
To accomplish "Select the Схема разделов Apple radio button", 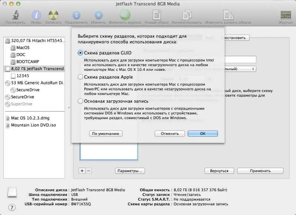I will click(80, 77).
